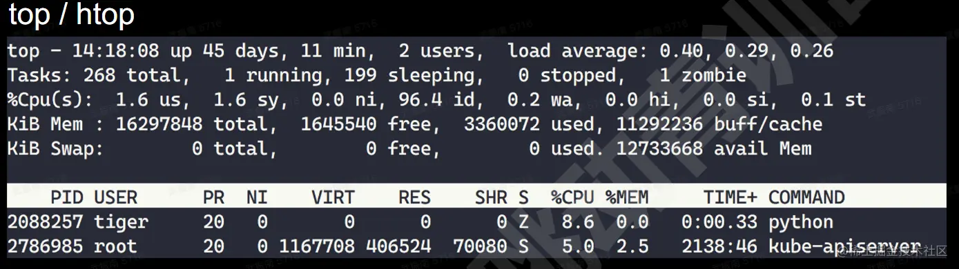Click the Tasks summary line
Screen dimensions: 959x269
click(x=376, y=75)
